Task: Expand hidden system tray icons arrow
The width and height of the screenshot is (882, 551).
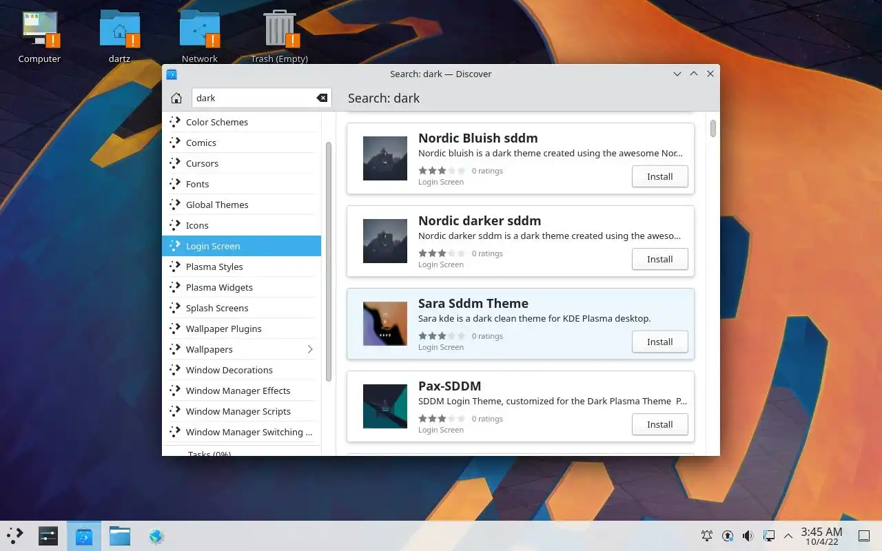Action: point(788,536)
